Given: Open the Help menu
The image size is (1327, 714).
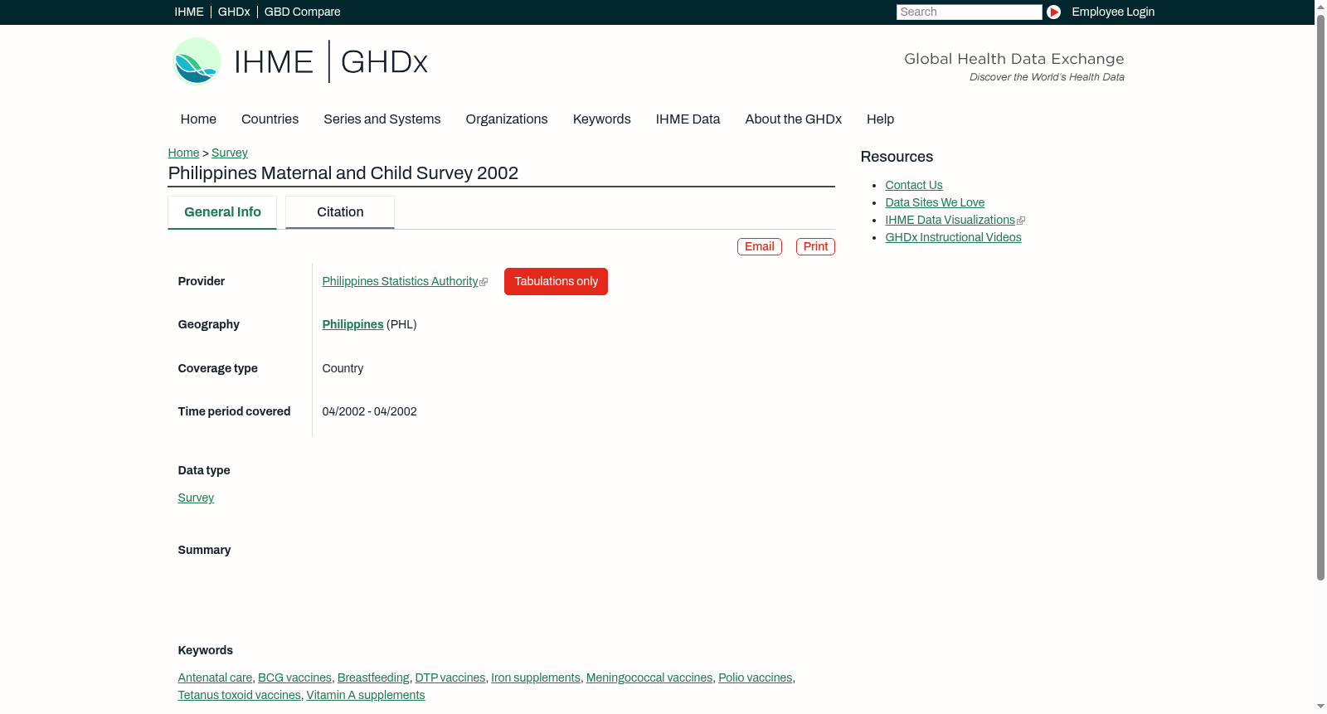Looking at the screenshot, I should (881, 119).
